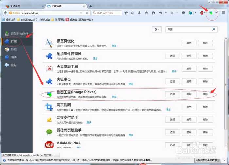Click the undo closed tab arrow icon
229x165 pixels.
coord(161,13)
